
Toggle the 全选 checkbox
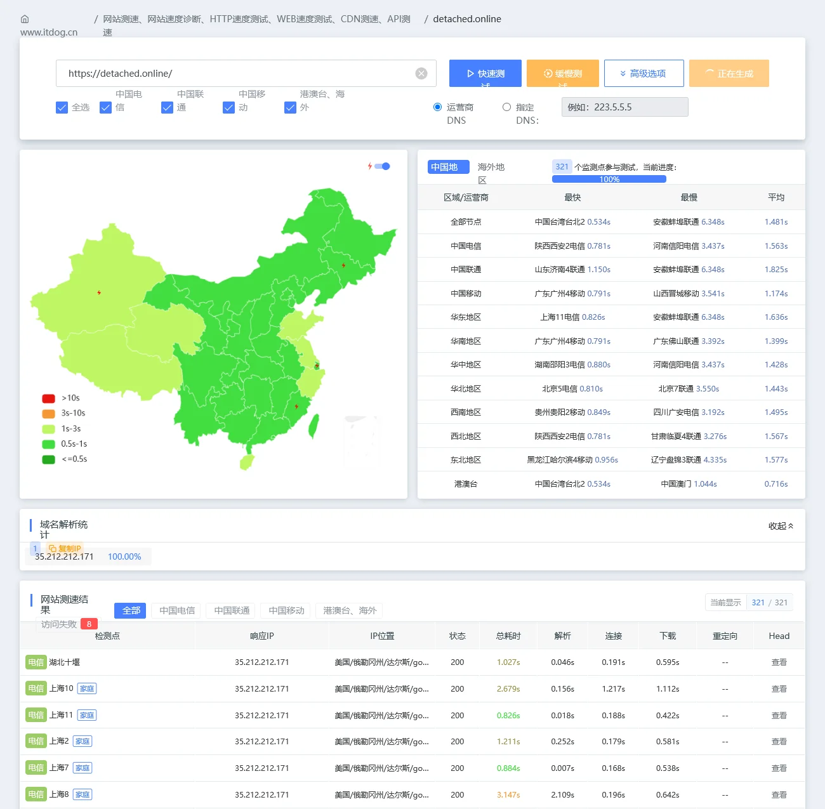pos(62,108)
